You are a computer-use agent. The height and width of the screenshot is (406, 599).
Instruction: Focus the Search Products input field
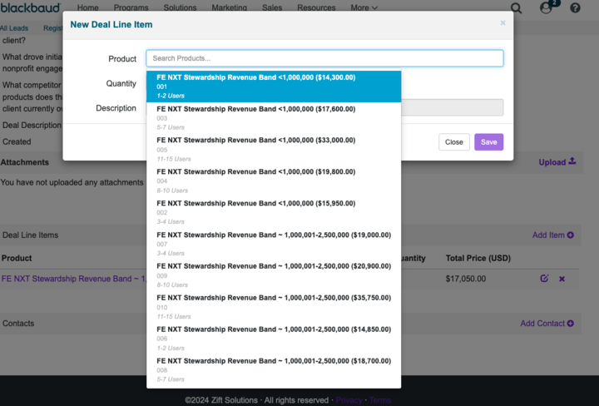click(x=324, y=58)
